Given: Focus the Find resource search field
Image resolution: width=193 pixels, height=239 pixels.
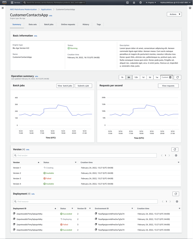Looking at the screenshot, I should click(85, 201).
